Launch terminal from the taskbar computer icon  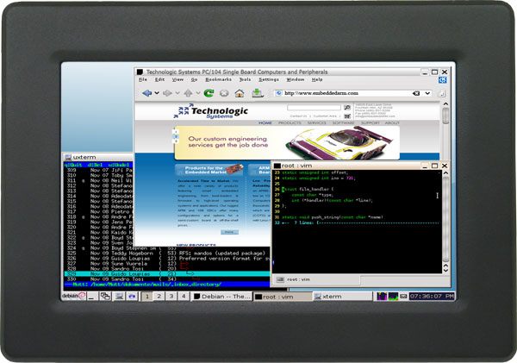[119, 297]
